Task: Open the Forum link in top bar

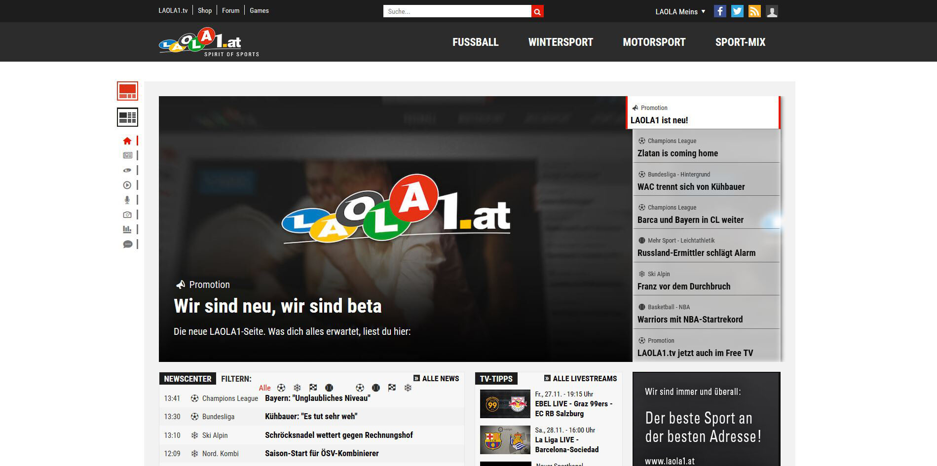Action: [230, 10]
